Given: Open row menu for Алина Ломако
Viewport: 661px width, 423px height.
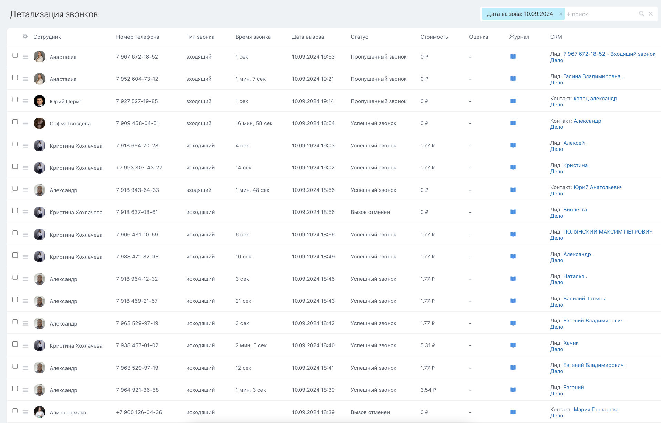Looking at the screenshot, I should point(25,412).
